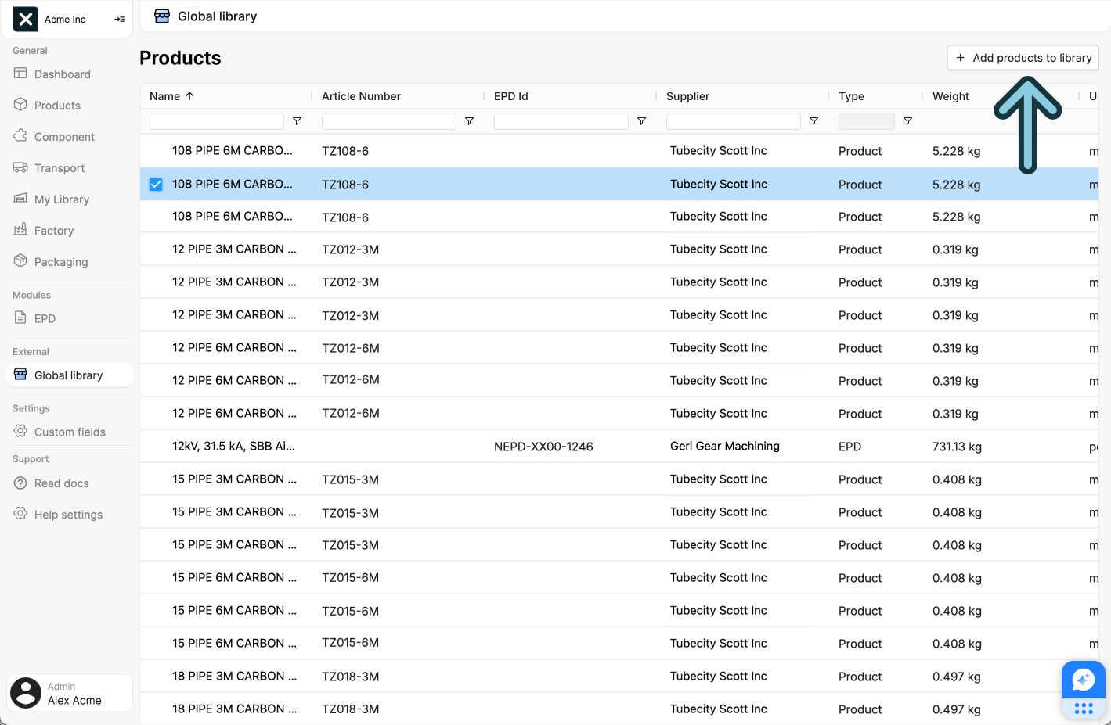Open the Dashboard from the sidebar
This screenshot has height=725, width=1111.
pyautogui.click(x=62, y=74)
